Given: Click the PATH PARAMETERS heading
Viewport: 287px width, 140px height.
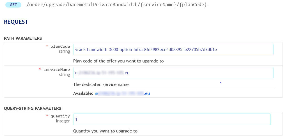Looking at the screenshot, I should pyautogui.click(x=23, y=38).
